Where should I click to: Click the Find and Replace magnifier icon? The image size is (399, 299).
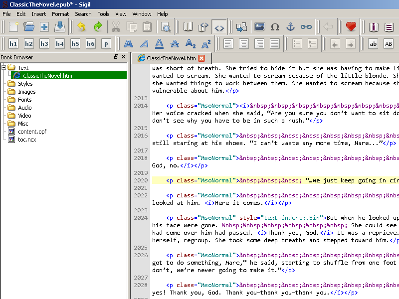coord(166,27)
